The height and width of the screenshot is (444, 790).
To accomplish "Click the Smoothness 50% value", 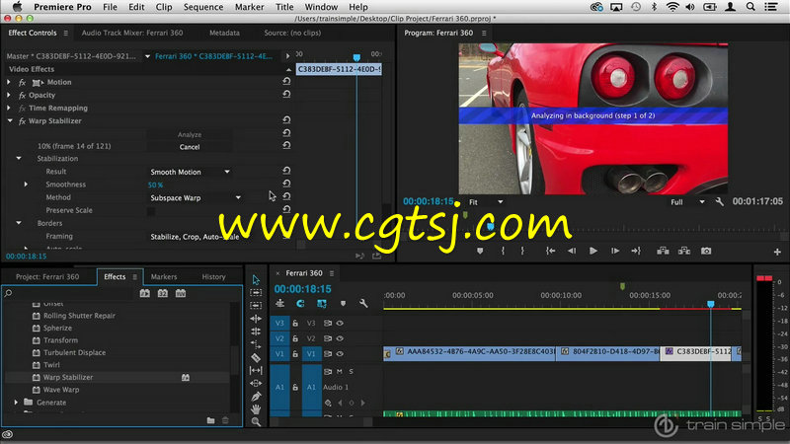I will (x=155, y=185).
